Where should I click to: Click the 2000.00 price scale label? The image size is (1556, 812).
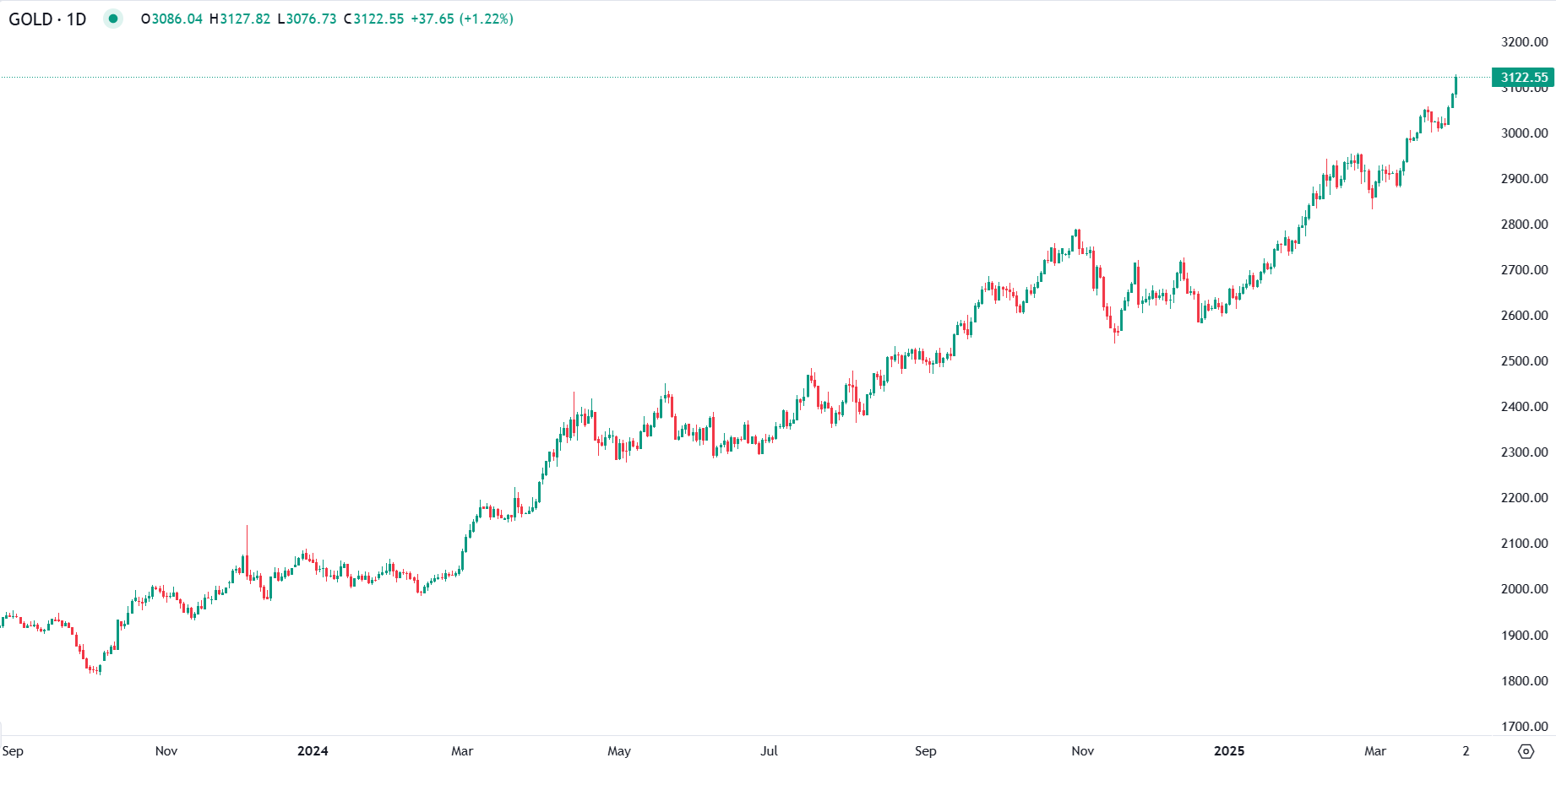pos(1524,589)
